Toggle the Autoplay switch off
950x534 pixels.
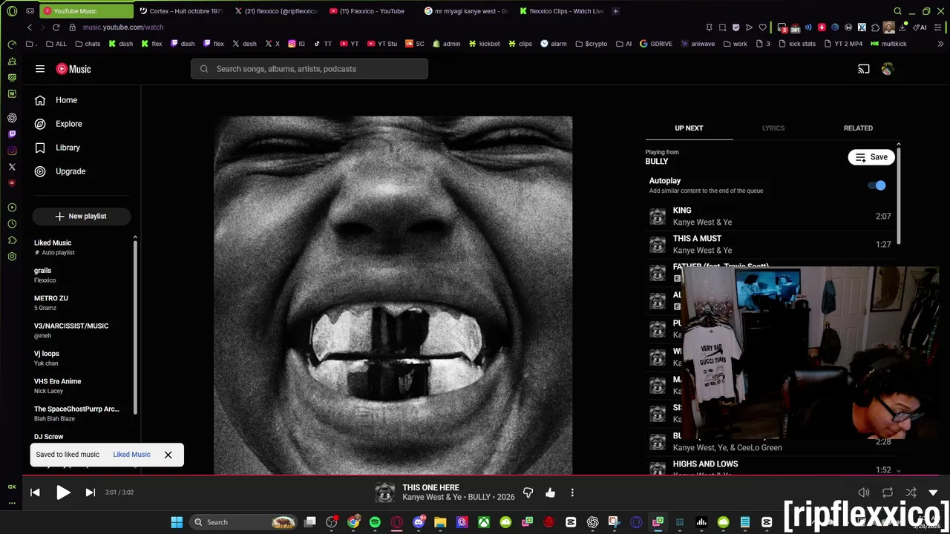click(x=879, y=185)
